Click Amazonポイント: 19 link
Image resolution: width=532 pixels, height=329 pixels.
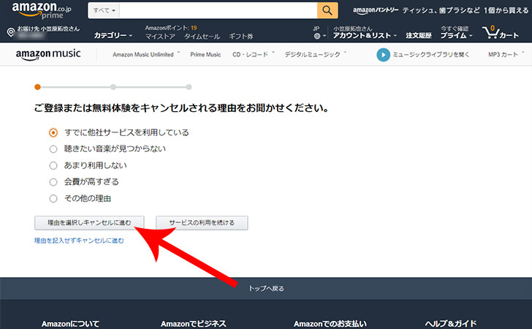point(171,28)
